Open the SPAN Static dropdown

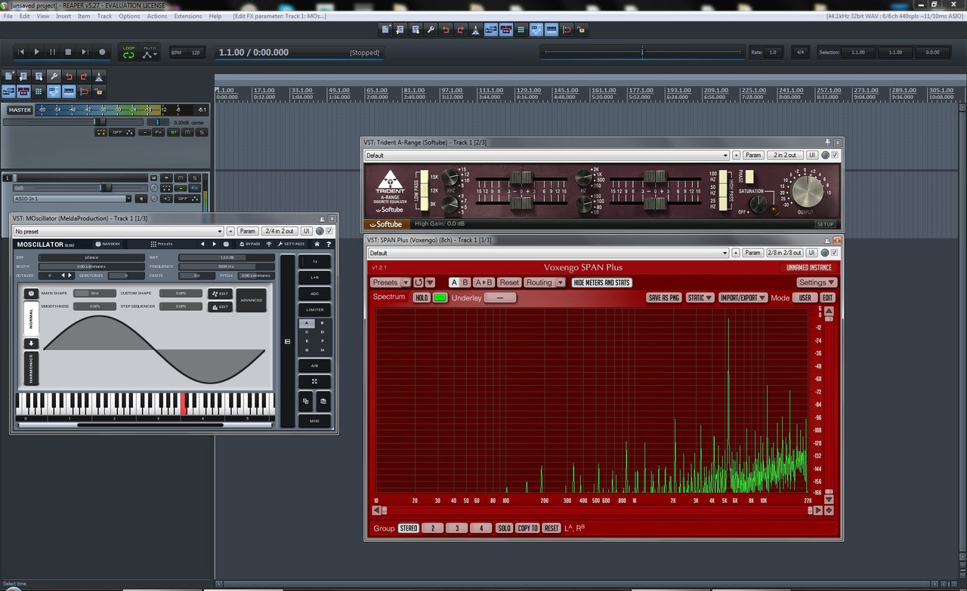tap(700, 297)
